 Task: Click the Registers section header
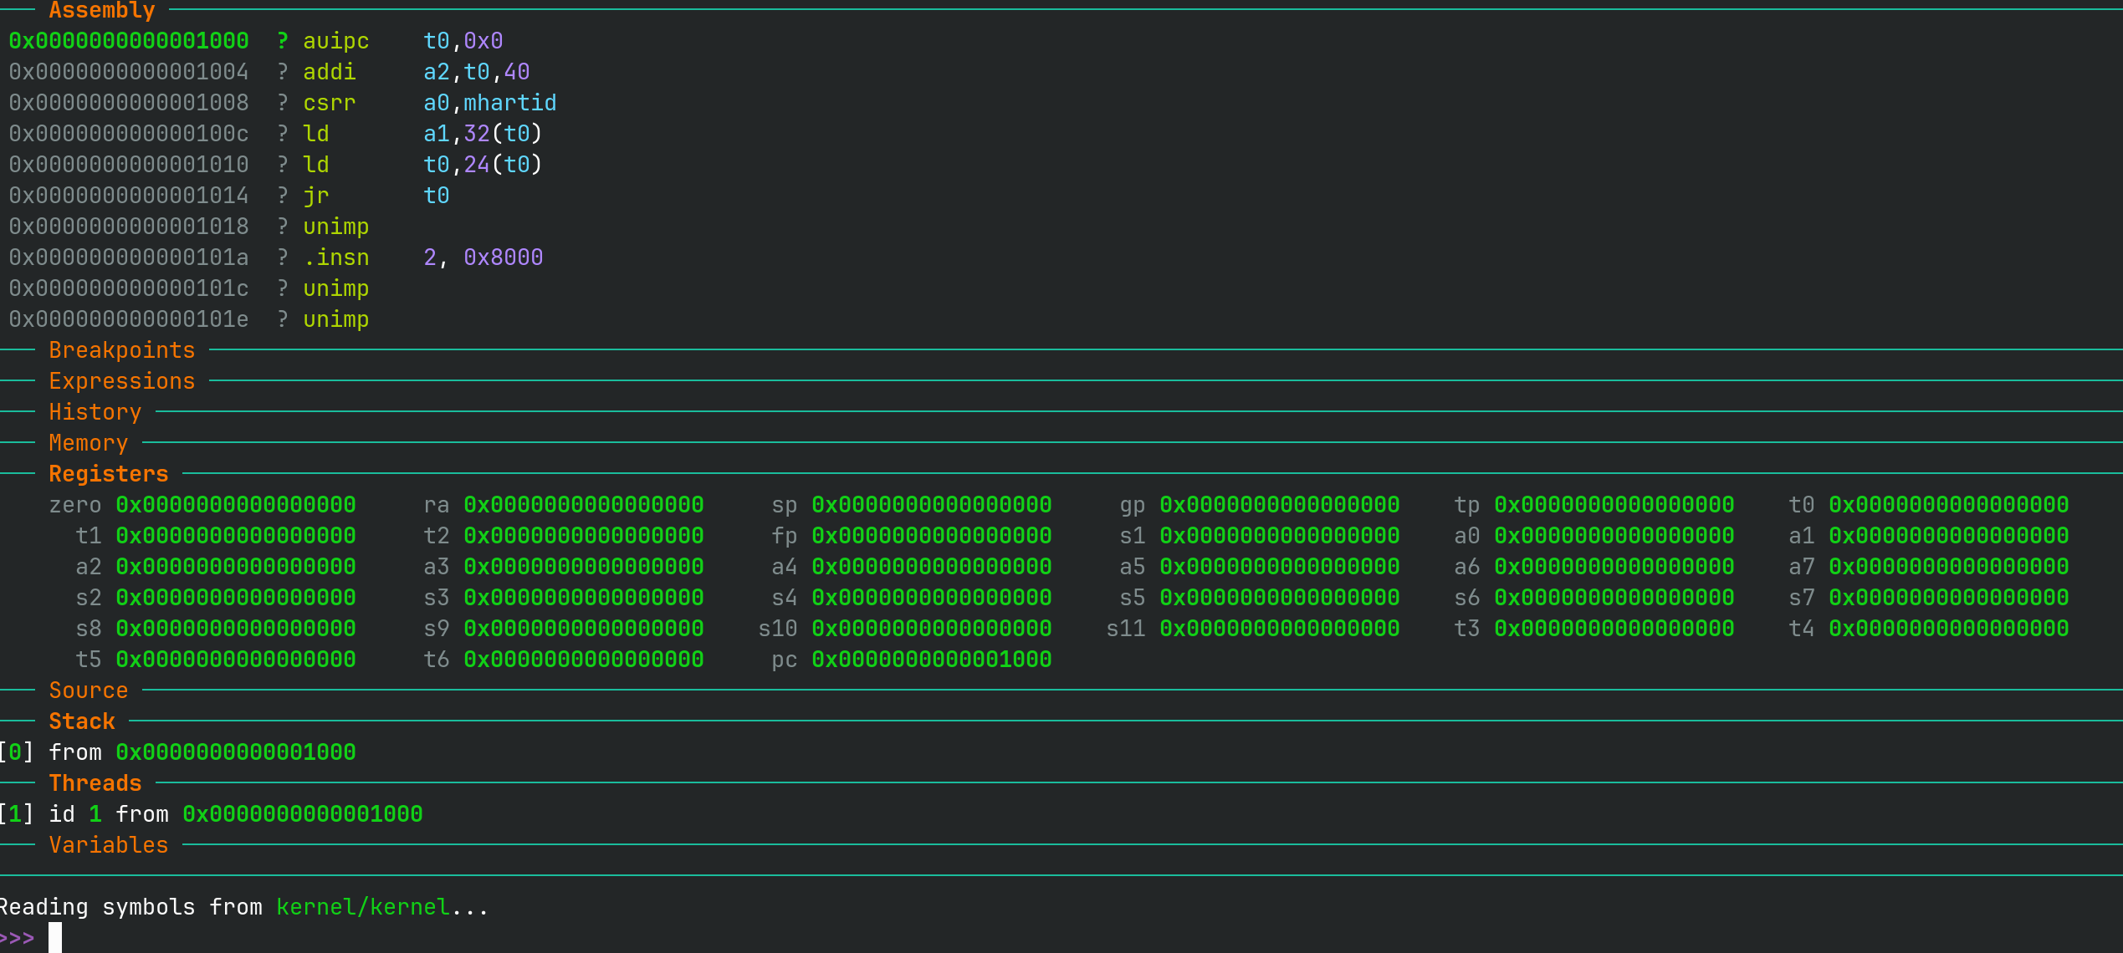coord(108,474)
